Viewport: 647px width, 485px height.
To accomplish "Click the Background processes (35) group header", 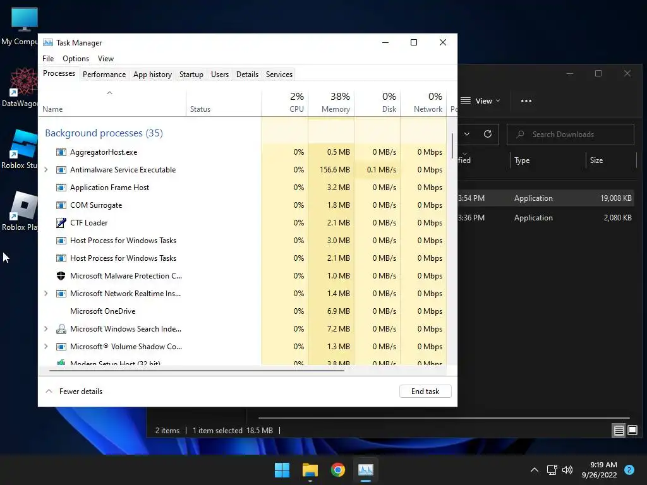I will pyautogui.click(x=104, y=133).
